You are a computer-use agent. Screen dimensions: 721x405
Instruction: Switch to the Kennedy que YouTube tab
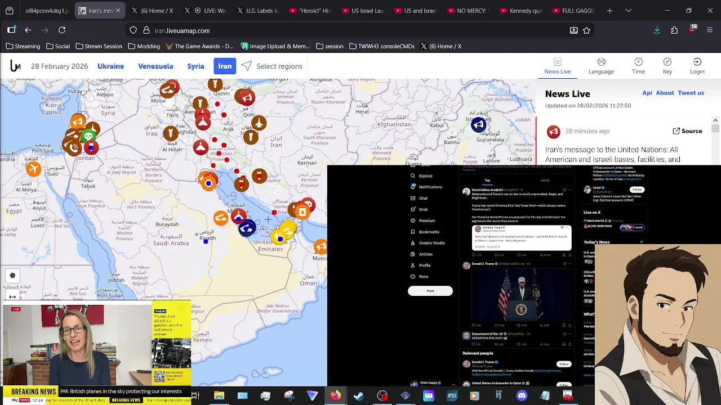pyautogui.click(x=521, y=11)
